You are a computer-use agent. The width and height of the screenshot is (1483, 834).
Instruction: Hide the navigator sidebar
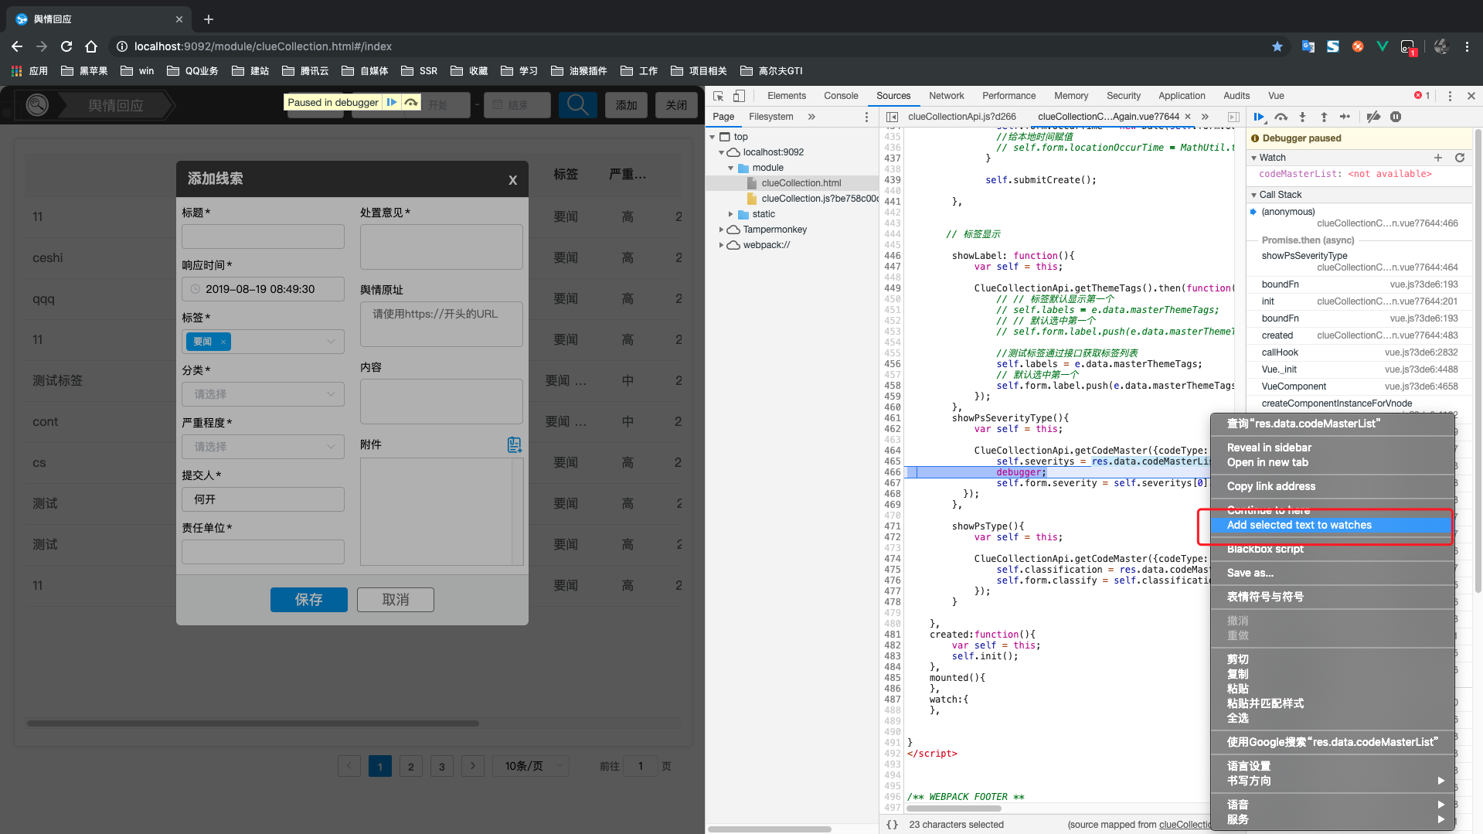point(892,117)
